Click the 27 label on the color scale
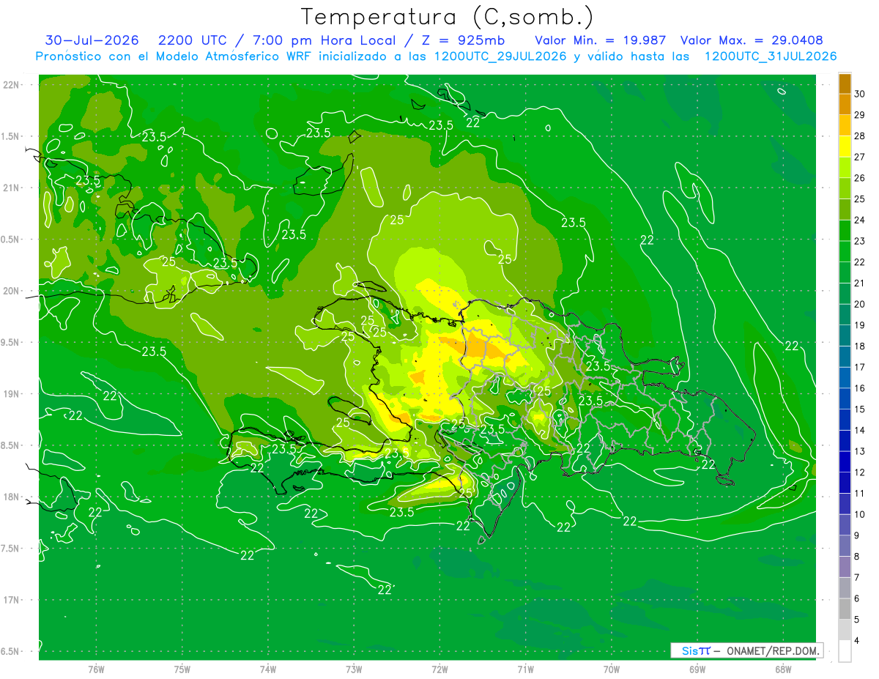The height and width of the screenshot is (679, 879). pos(860,157)
